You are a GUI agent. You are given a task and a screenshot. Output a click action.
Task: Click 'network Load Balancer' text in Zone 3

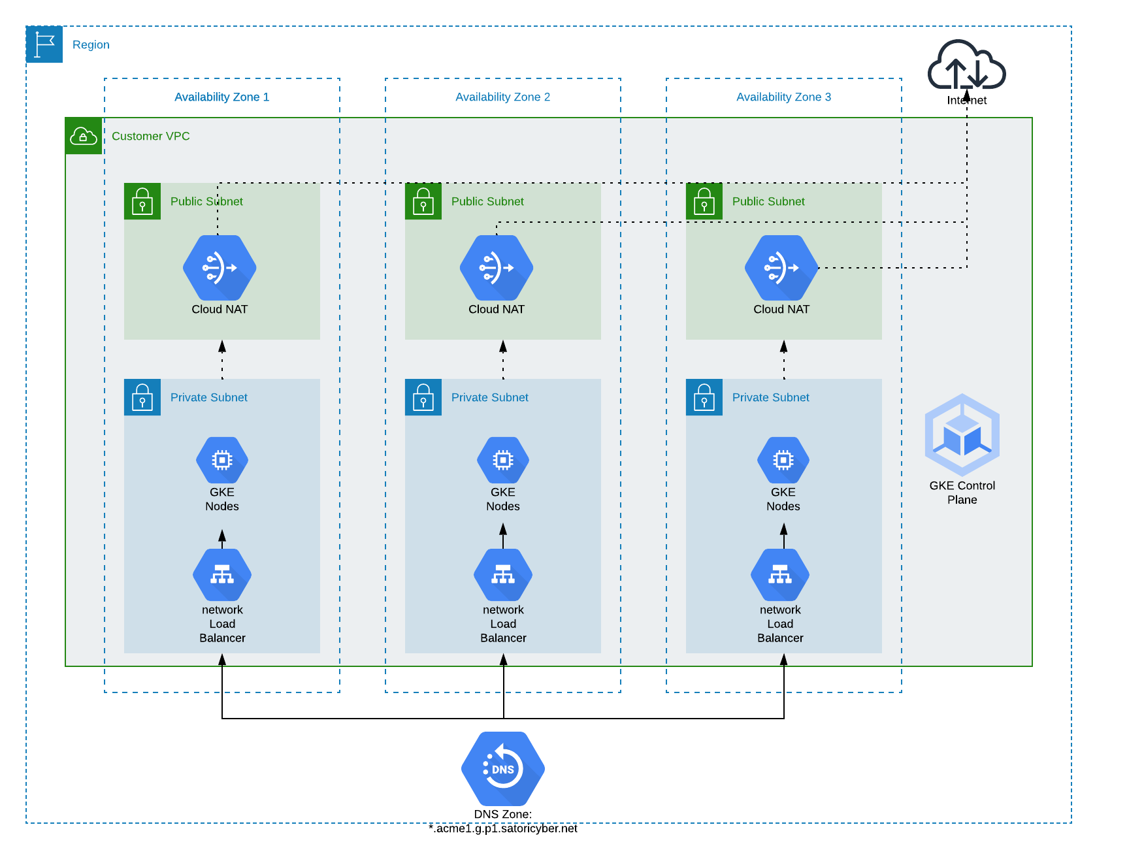click(780, 624)
